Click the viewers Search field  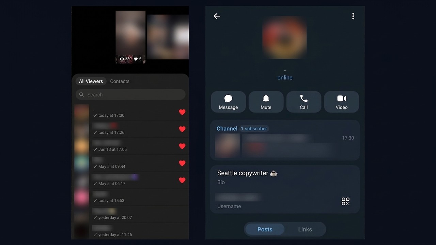tap(130, 95)
